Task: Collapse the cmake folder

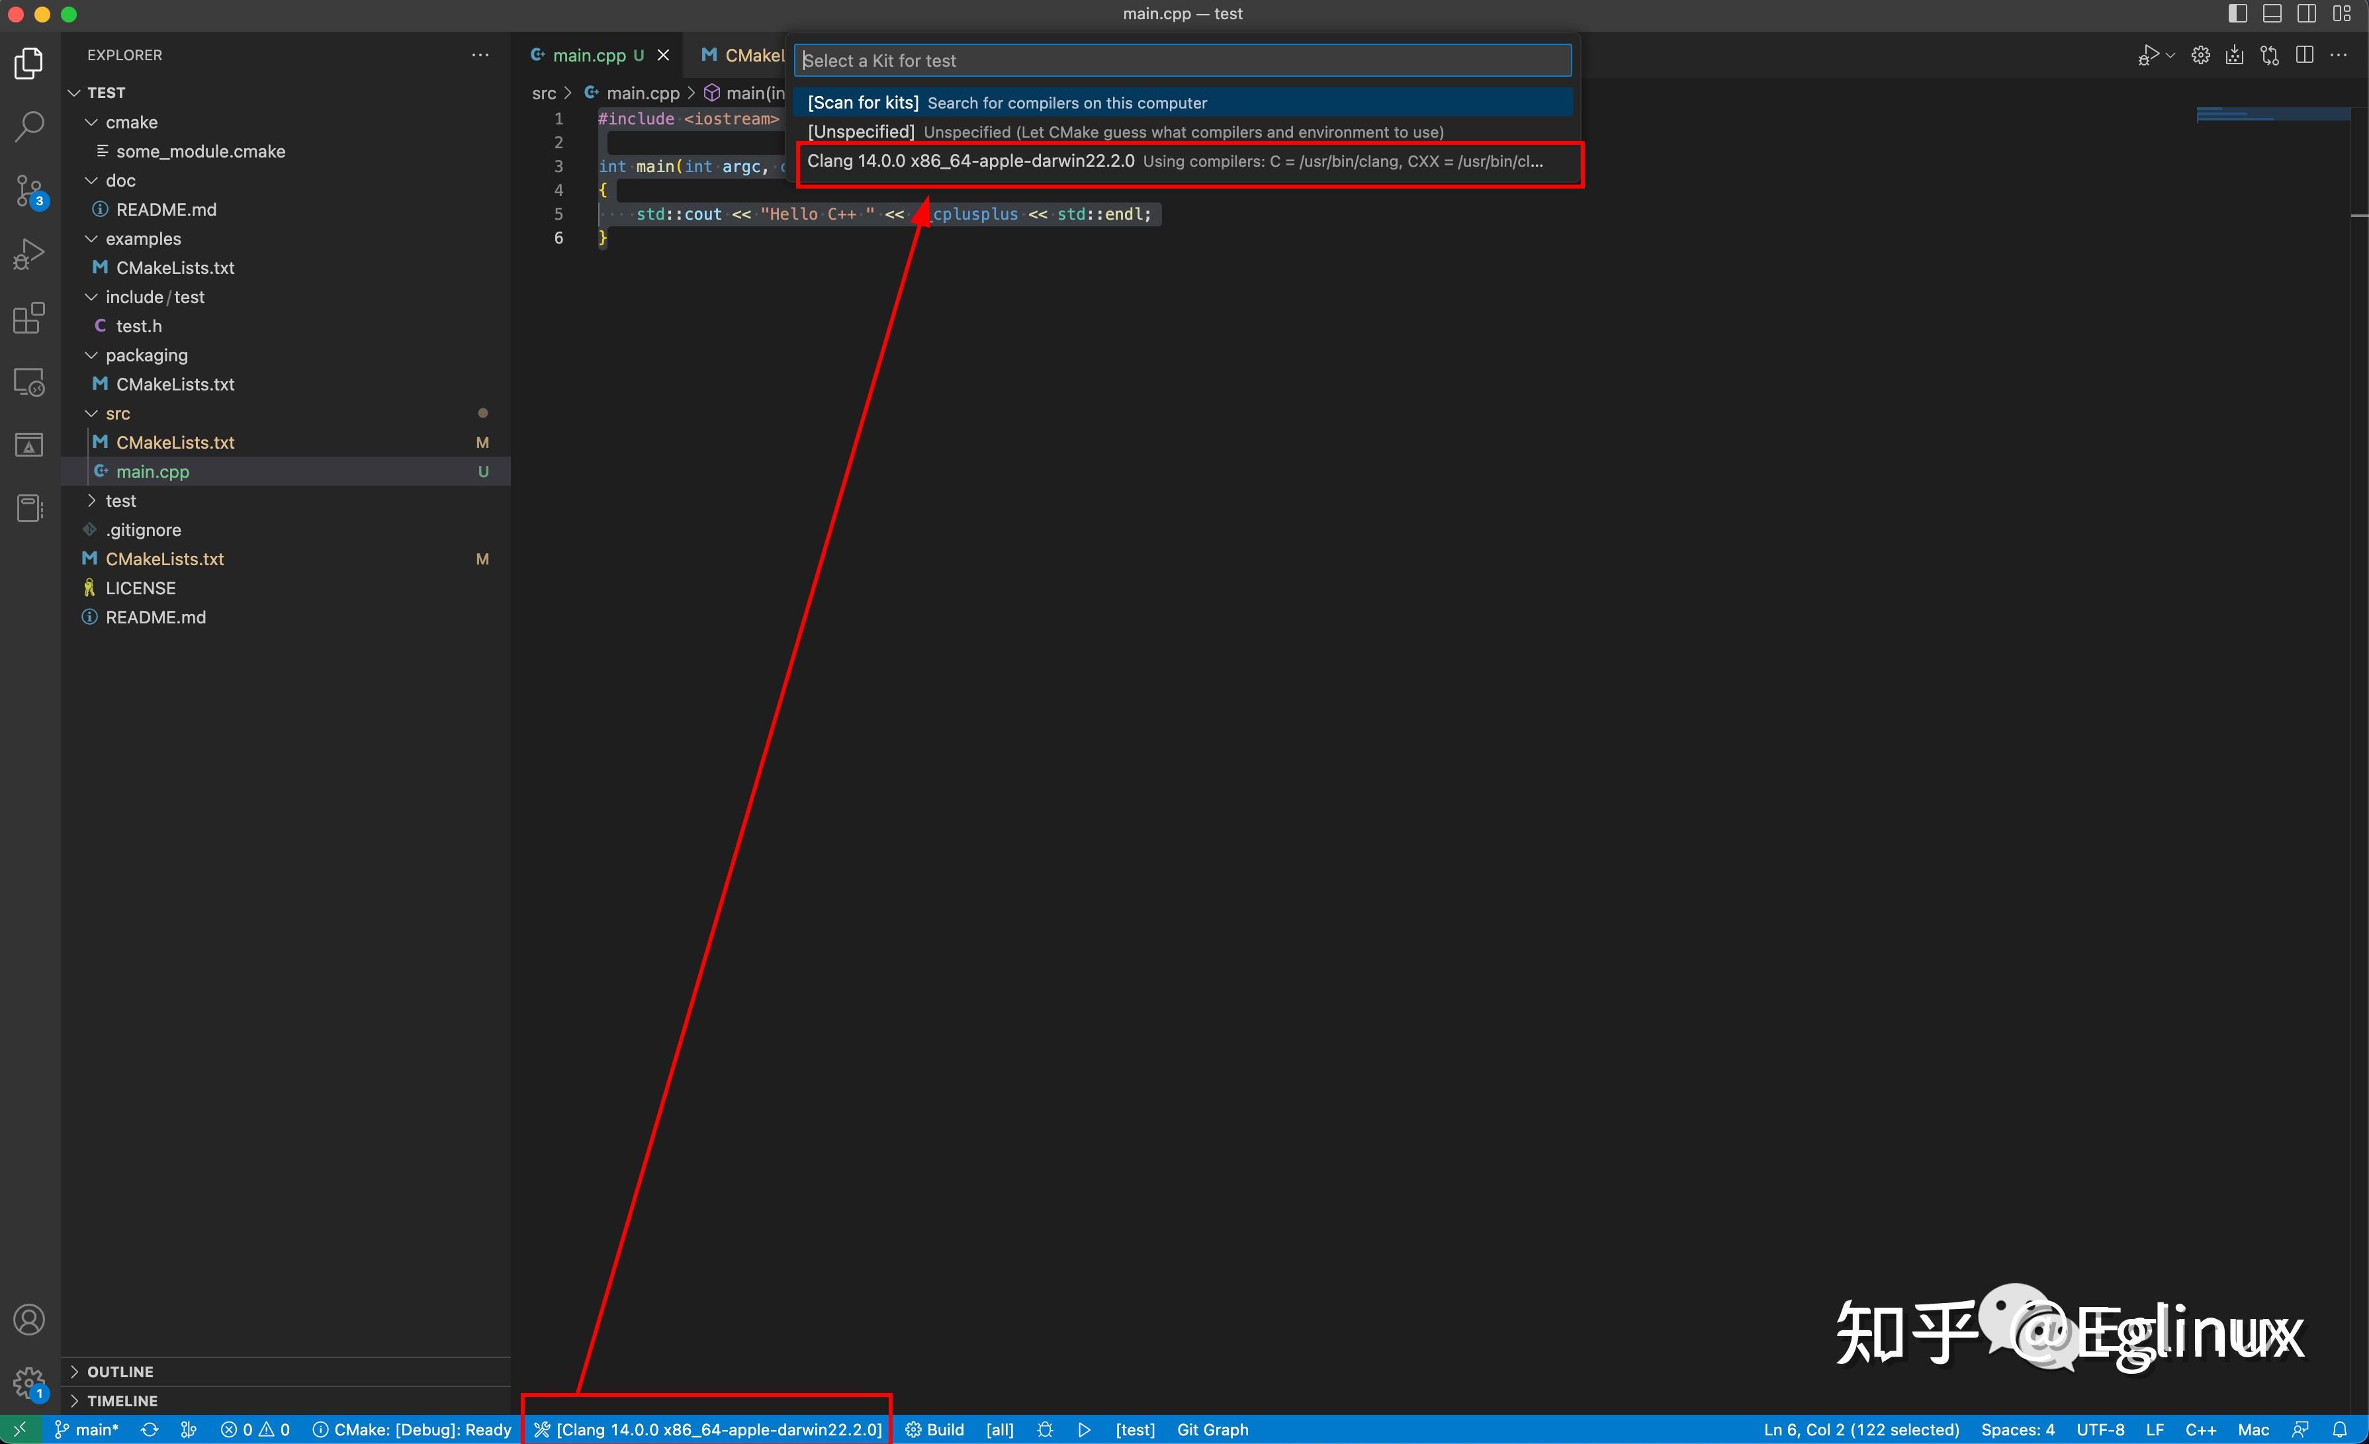Action: pyautogui.click(x=91, y=122)
